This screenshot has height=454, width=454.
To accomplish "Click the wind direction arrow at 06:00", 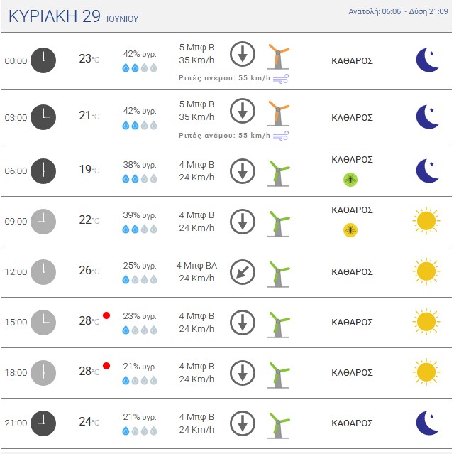I will (x=243, y=171).
